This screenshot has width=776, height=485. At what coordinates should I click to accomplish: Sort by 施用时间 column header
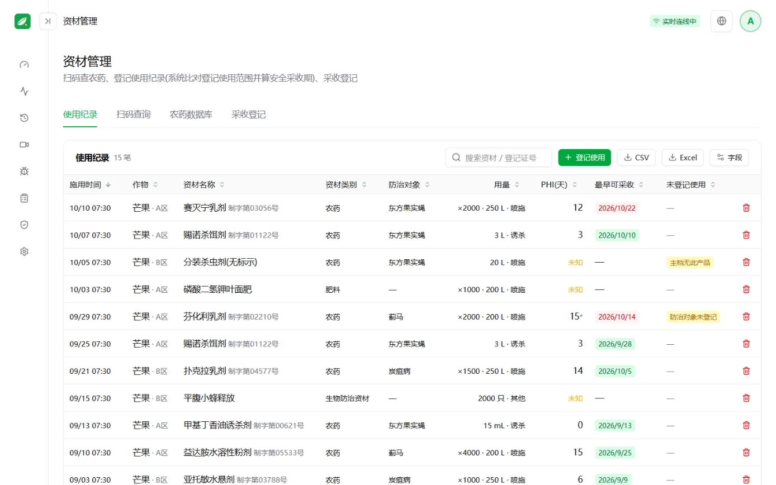90,184
